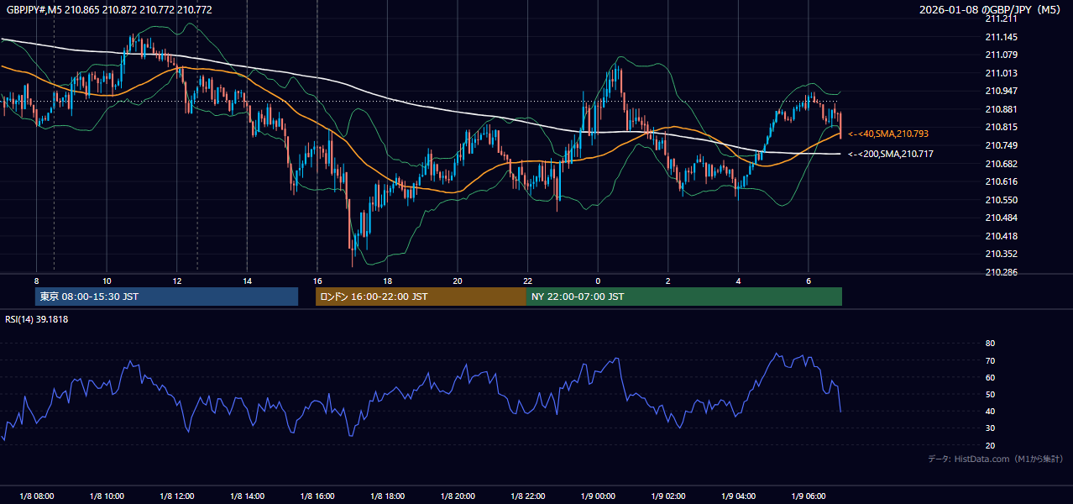
Task: Click price axis value 211.013
Action: click(1001, 73)
